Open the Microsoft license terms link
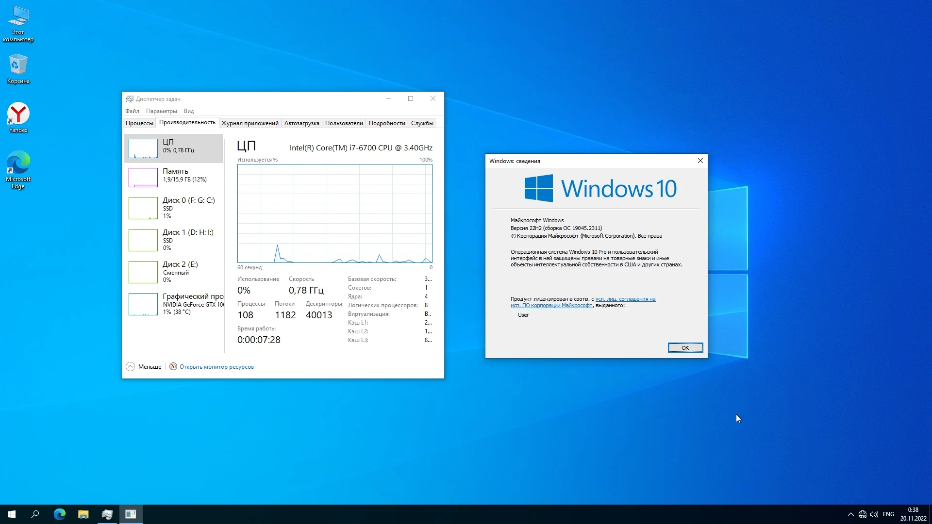 pyautogui.click(x=625, y=299)
